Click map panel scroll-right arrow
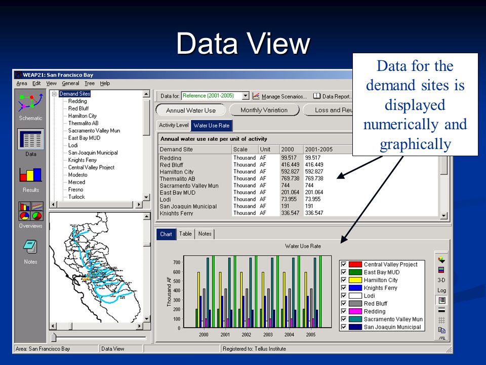Screen dimensions: 486x365 click(x=139, y=326)
